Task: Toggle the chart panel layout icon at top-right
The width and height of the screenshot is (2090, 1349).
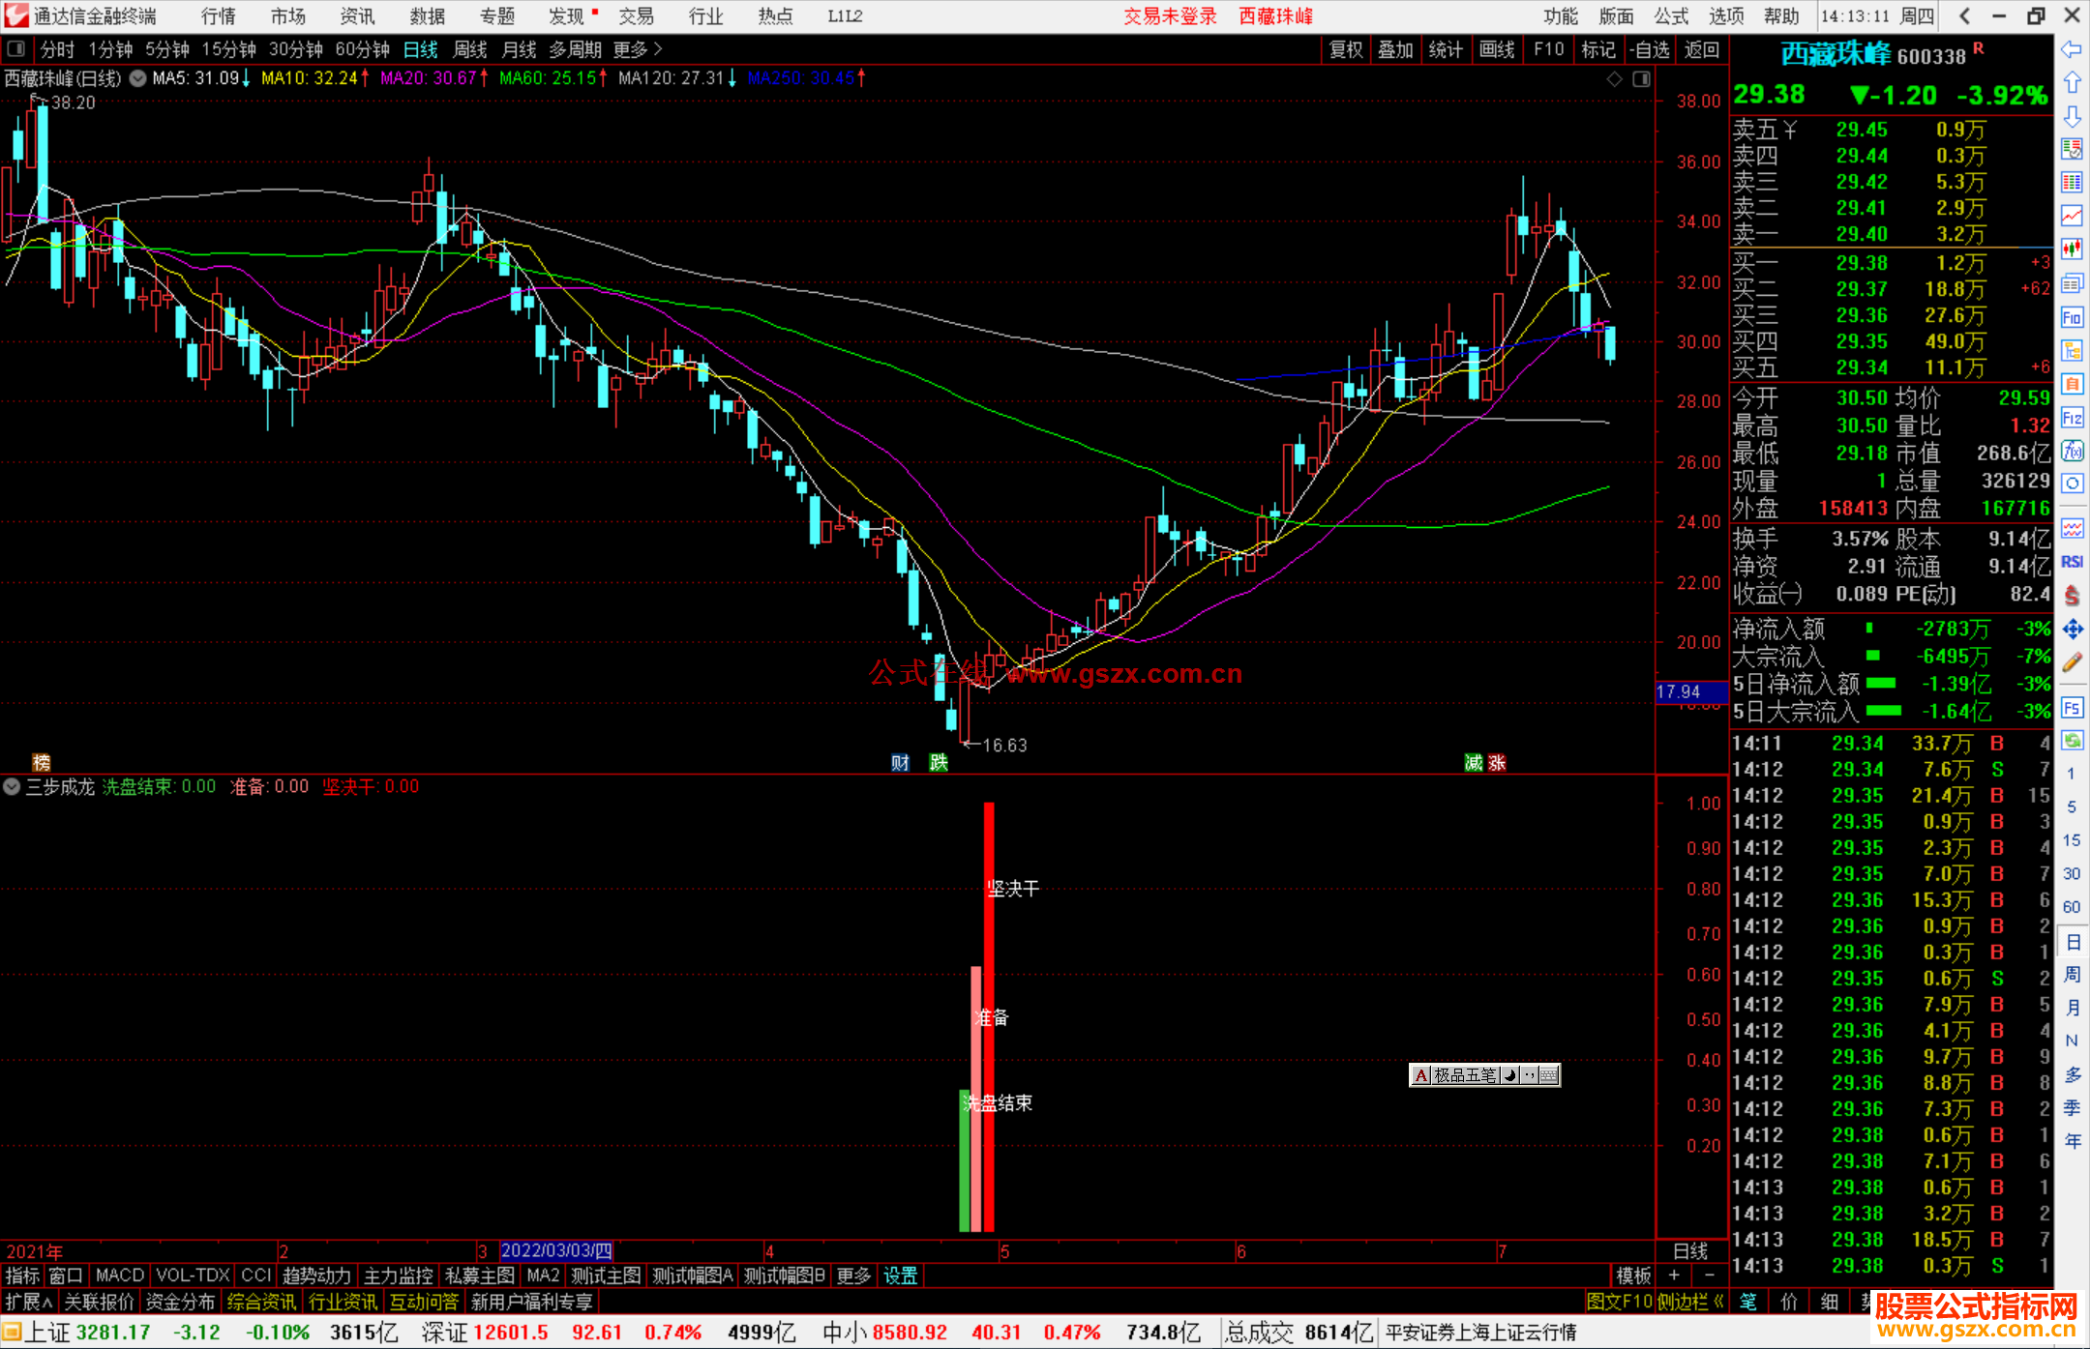Action: point(1641,79)
